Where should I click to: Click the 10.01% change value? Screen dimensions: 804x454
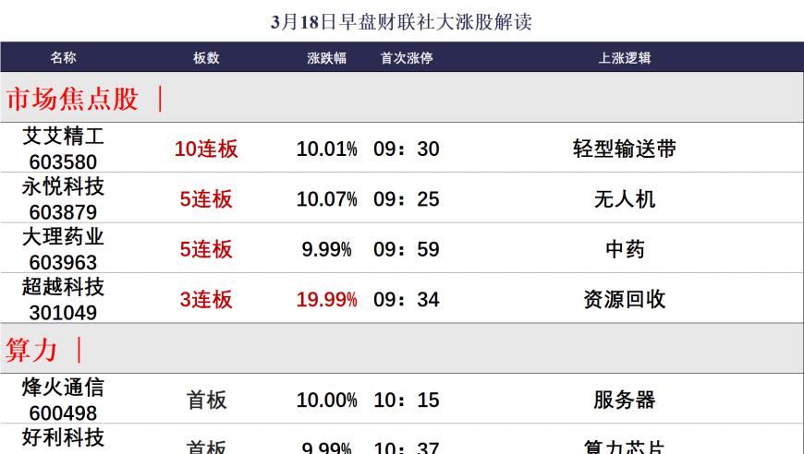326,149
